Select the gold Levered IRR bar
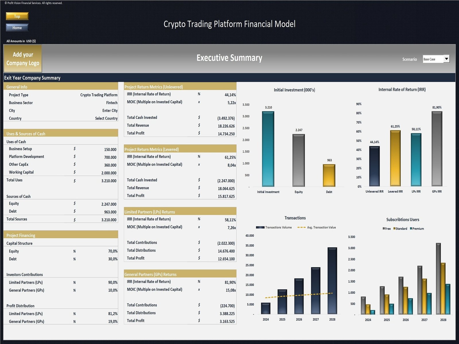 [395, 158]
